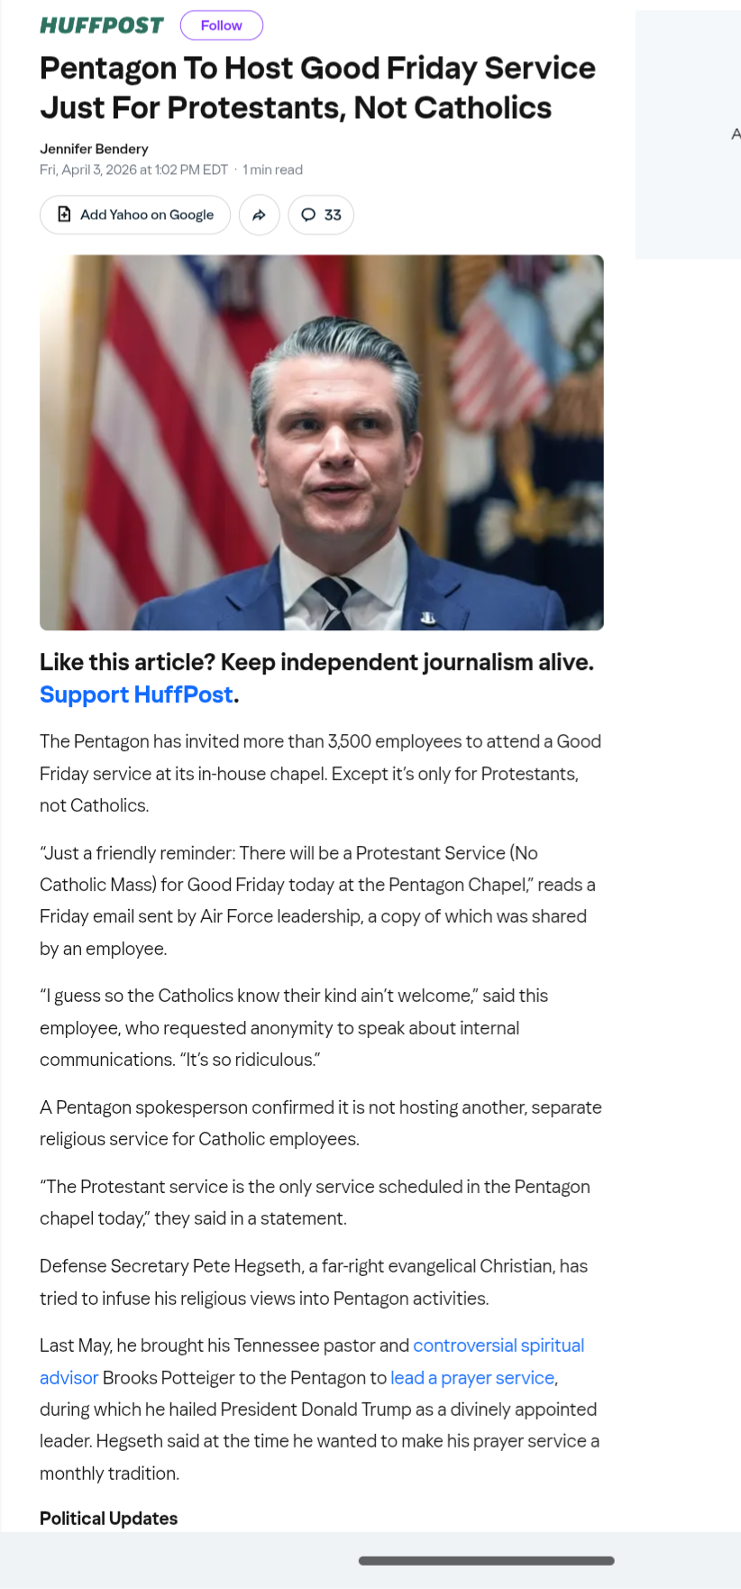
Task: Click the grey advertisement panel on right
Action: tap(688, 134)
